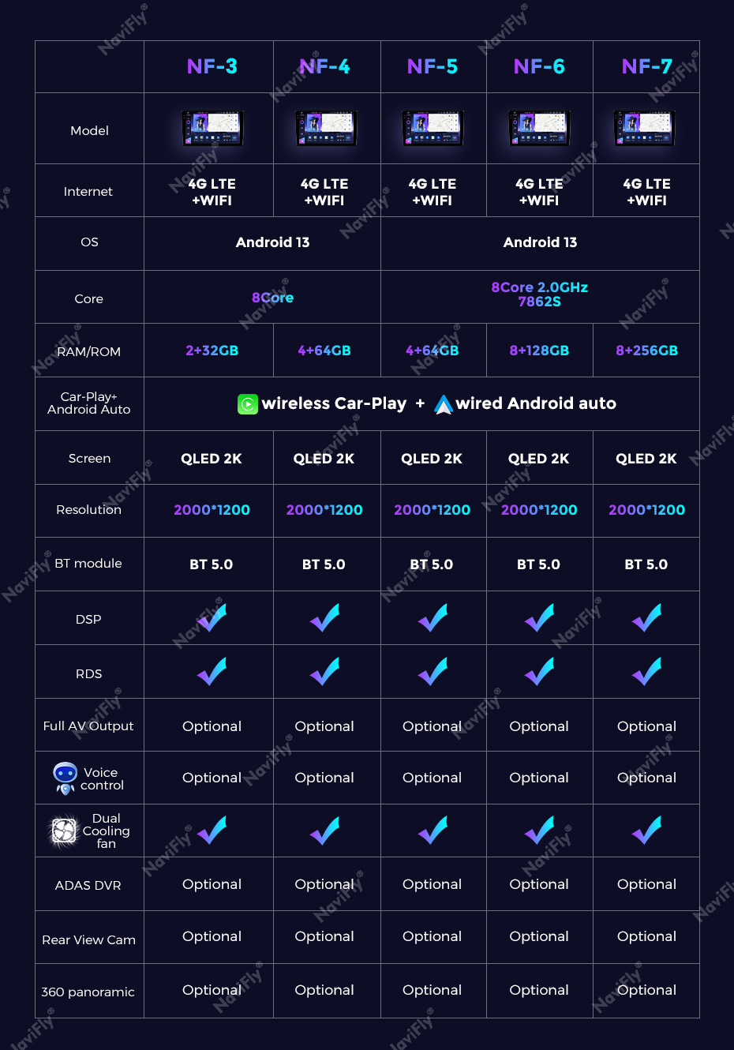Select the NF-3 column header
This screenshot has width=734, height=1050.
[212, 66]
